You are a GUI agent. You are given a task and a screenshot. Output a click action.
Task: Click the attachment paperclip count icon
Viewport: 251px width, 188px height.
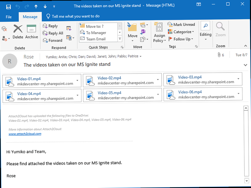(x=219, y=55)
